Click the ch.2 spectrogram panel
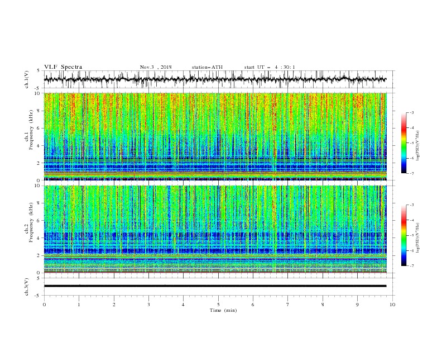 pyautogui.click(x=215, y=229)
